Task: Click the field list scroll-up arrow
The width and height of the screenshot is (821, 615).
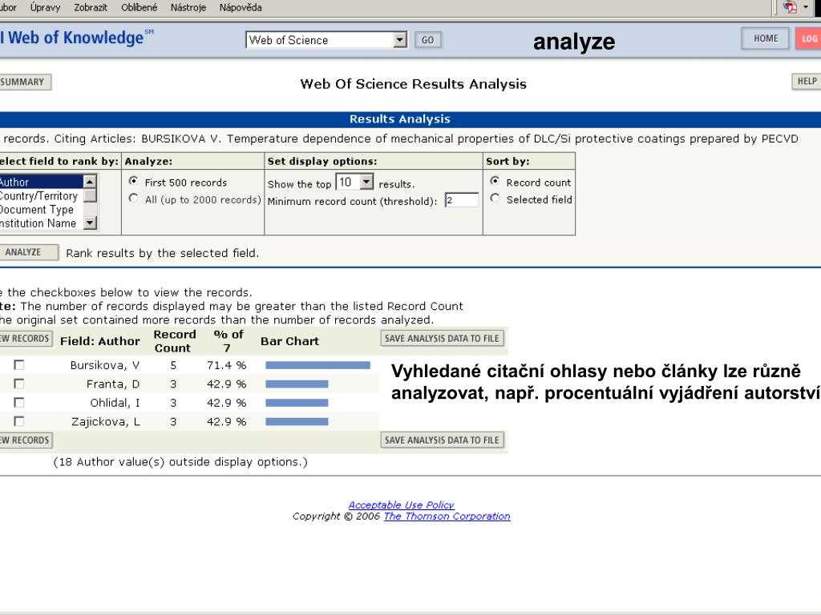Action: (x=90, y=182)
